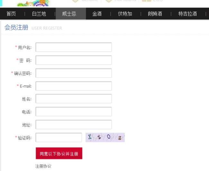
Task: Click the 姓名 text field
Action: tap(74, 99)
